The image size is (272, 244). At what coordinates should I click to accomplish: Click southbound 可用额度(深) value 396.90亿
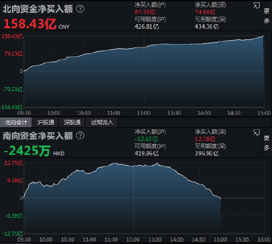[207, 153]
